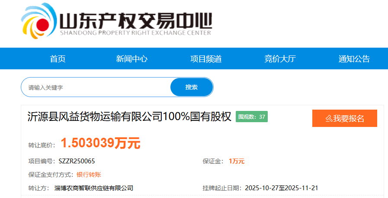Click transferor 淄博农商智联供应链有限公司
Image resolution: width=388 pixels, height=198 pixels.
tap(94, 188)
